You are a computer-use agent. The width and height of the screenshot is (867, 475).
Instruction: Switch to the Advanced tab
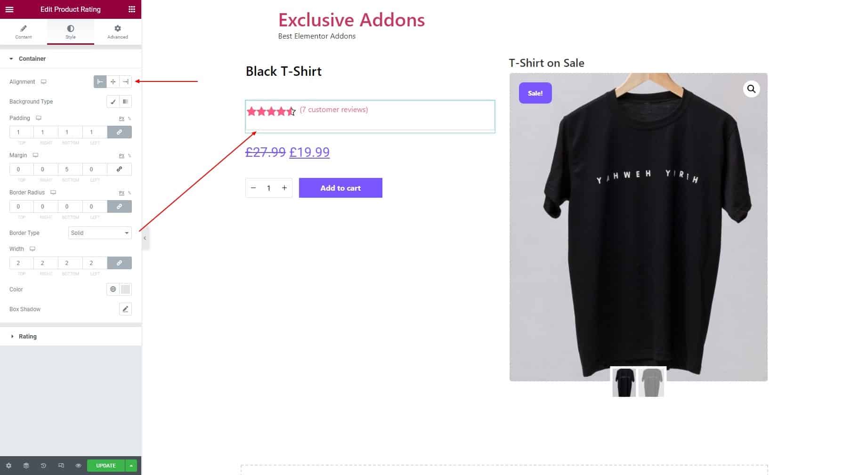coord(118,32)
